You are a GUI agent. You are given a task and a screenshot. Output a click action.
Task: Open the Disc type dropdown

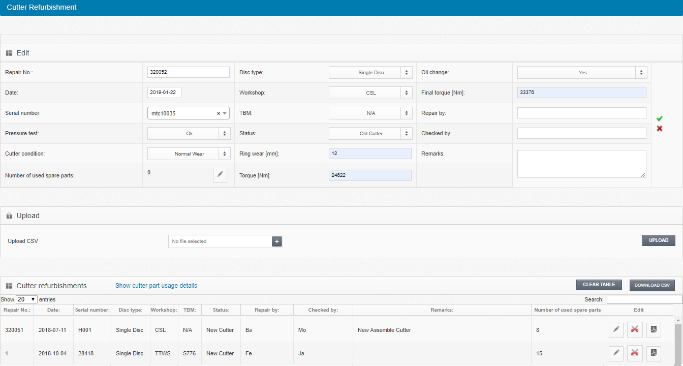(x=370, y=73)
